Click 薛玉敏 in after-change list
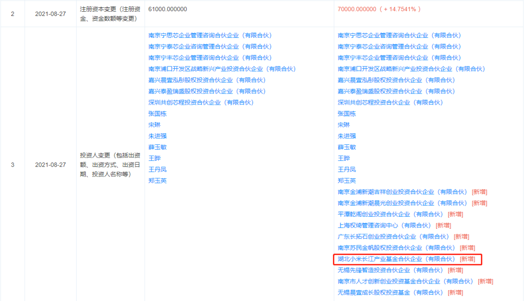 coord(346,147)
